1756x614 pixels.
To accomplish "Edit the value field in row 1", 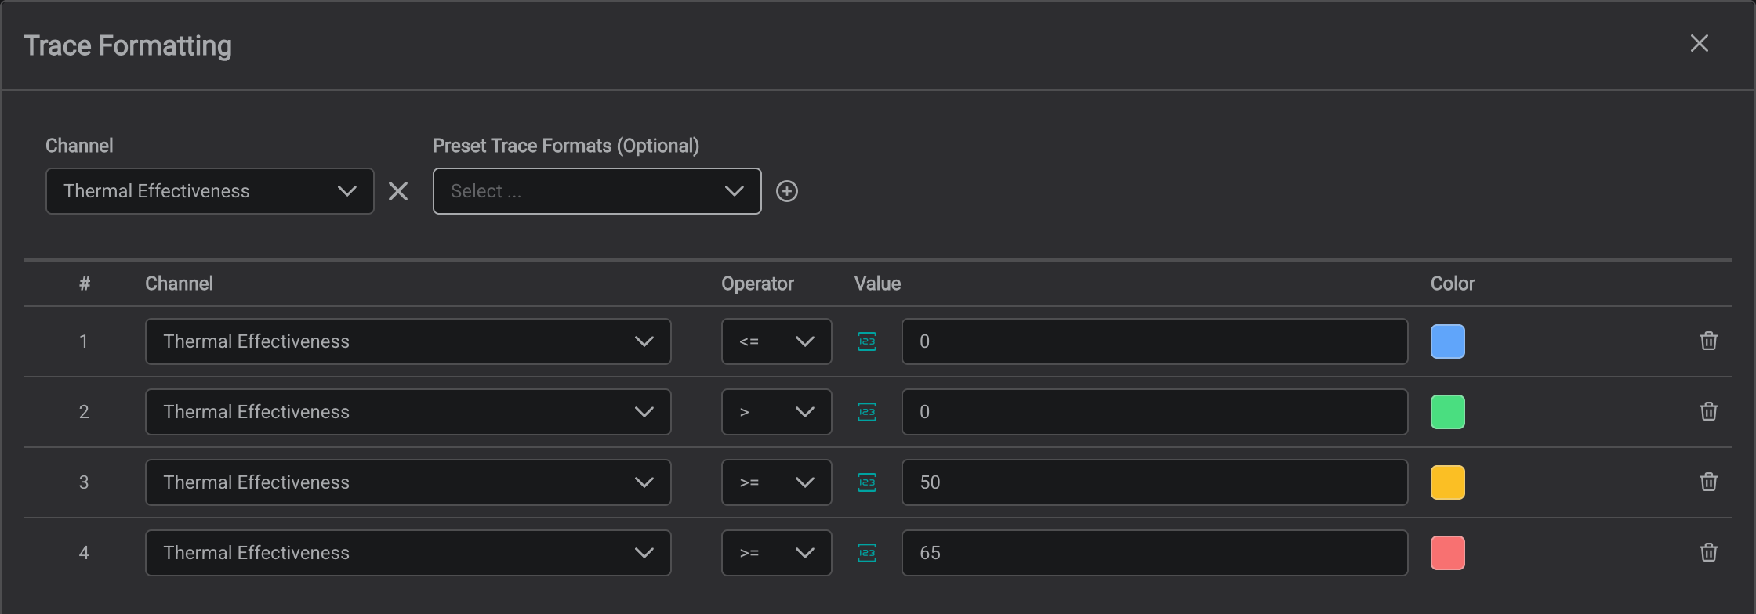I will pyautogui.click(x=1155, y=341).
